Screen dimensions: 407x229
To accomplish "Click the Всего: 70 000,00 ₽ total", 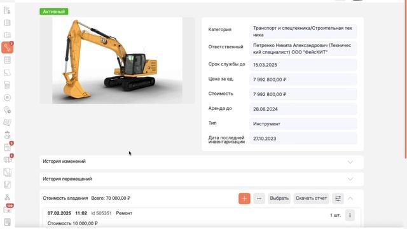I will 111,198.
